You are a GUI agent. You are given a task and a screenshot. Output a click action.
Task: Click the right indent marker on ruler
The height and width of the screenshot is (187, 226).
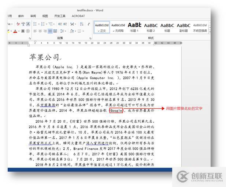click(x=154, y=44)
